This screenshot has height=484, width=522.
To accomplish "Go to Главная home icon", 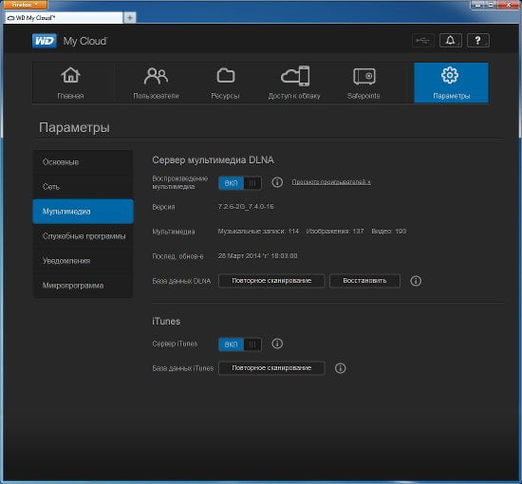I will pos(70,75).
